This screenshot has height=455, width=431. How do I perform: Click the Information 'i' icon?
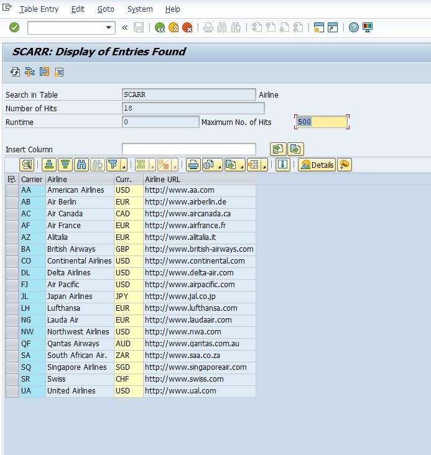(282, 165)
